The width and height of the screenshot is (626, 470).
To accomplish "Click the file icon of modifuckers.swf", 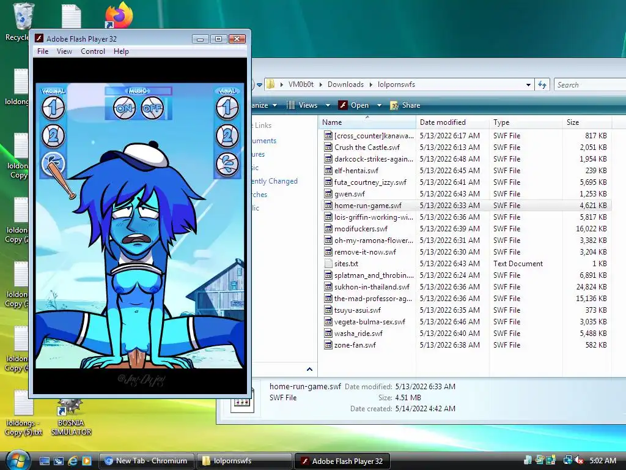I will coord(328,229).
